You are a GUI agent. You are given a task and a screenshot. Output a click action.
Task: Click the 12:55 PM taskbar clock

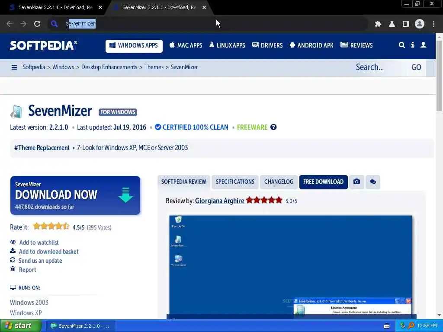click(427, 326)
